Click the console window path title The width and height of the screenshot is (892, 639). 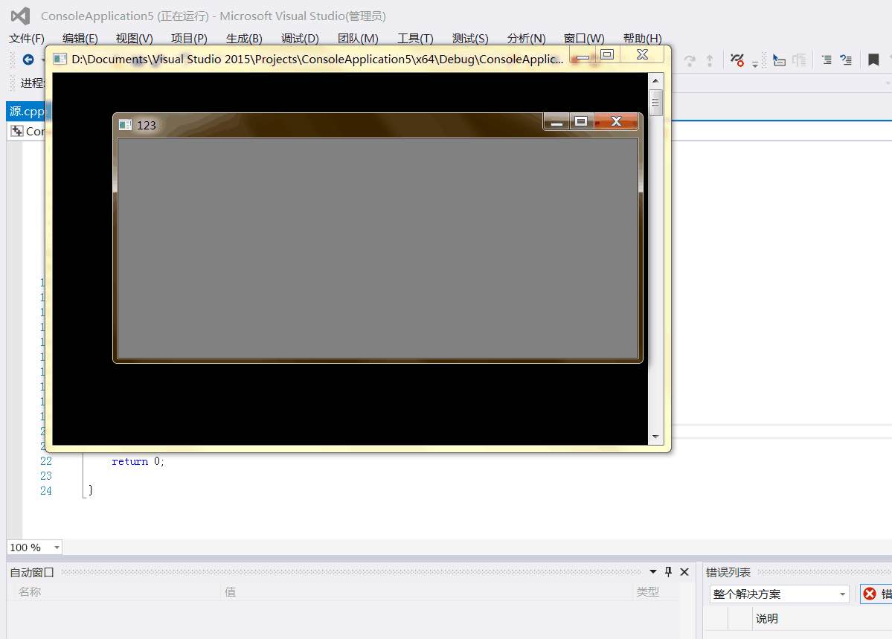[318, 60]
